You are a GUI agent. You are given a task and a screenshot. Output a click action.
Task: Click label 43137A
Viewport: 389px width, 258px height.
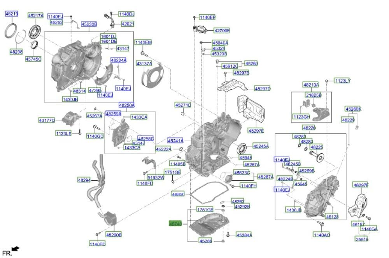[144, 63]
